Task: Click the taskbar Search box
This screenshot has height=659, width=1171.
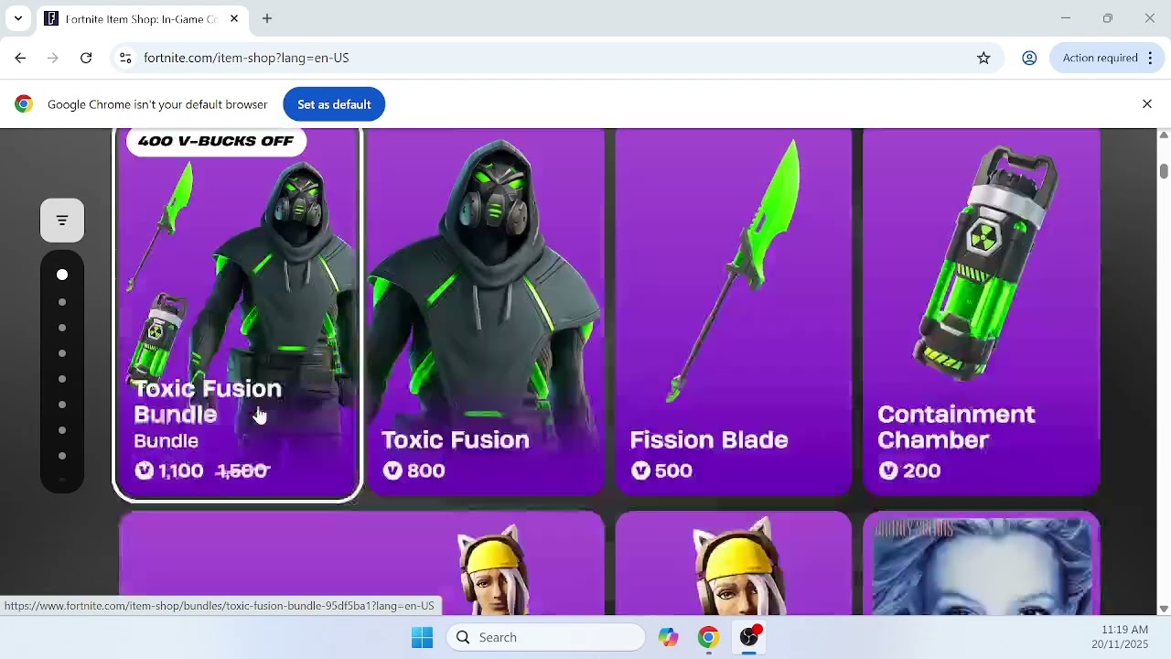Action: point(545,637)
